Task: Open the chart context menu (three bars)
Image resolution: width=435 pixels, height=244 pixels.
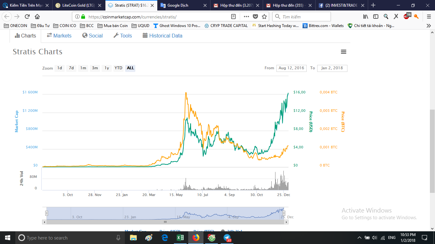Action: point(343,52)
